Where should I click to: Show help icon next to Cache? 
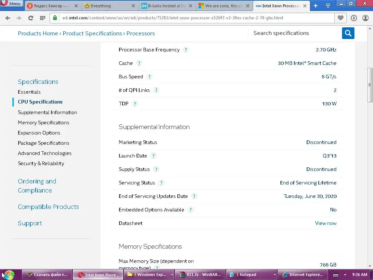(139, 63)
